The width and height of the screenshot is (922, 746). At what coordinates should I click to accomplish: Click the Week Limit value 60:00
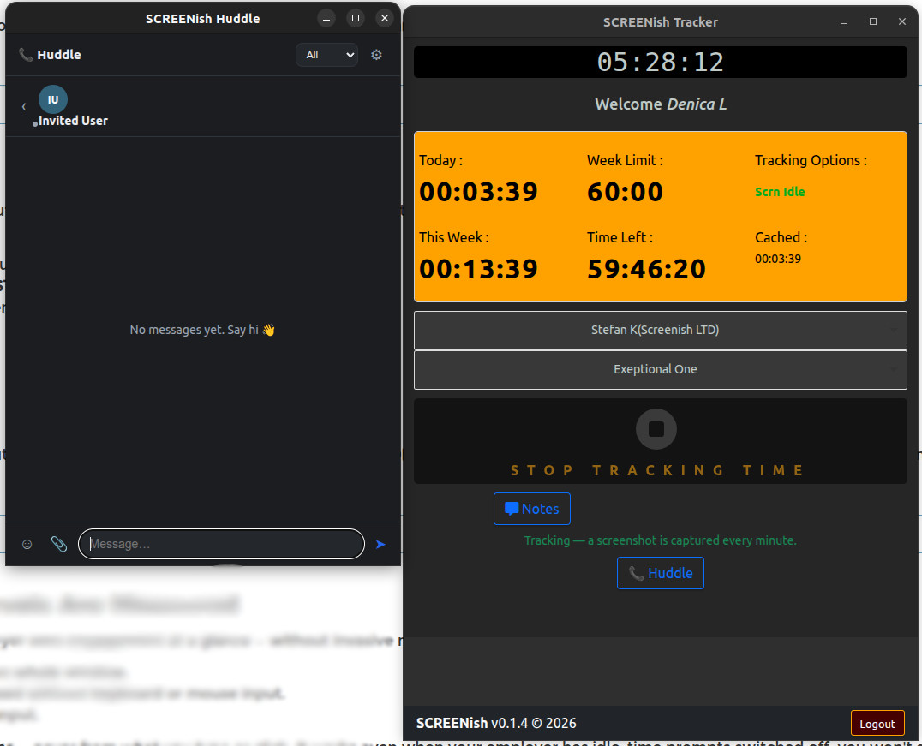[625, 192]
